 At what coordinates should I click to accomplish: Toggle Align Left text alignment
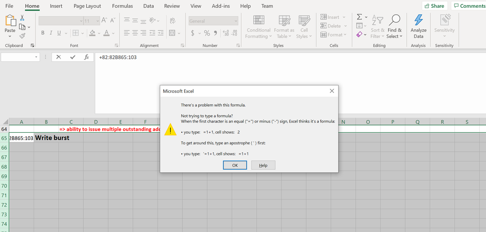click(x=127, y=33)
